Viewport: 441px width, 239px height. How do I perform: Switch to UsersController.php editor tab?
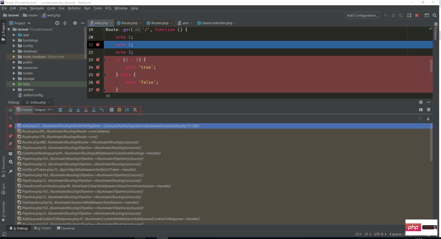217,23
